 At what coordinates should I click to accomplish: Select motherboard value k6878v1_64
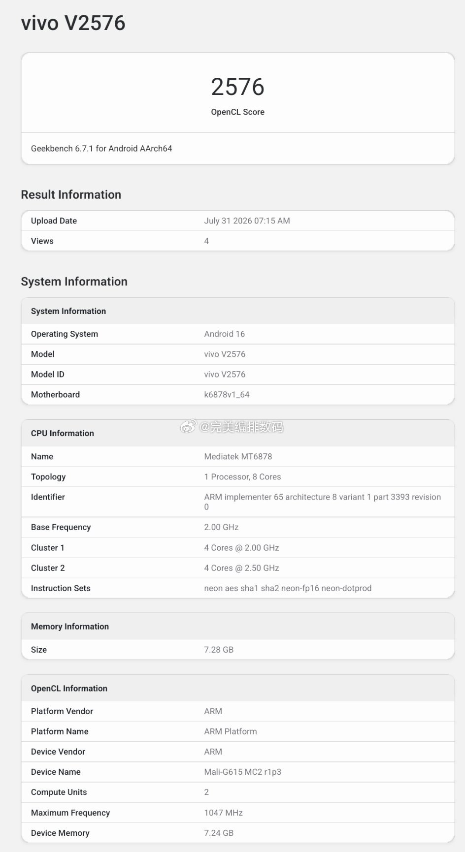pyautogui.click(x=227, y=394)
